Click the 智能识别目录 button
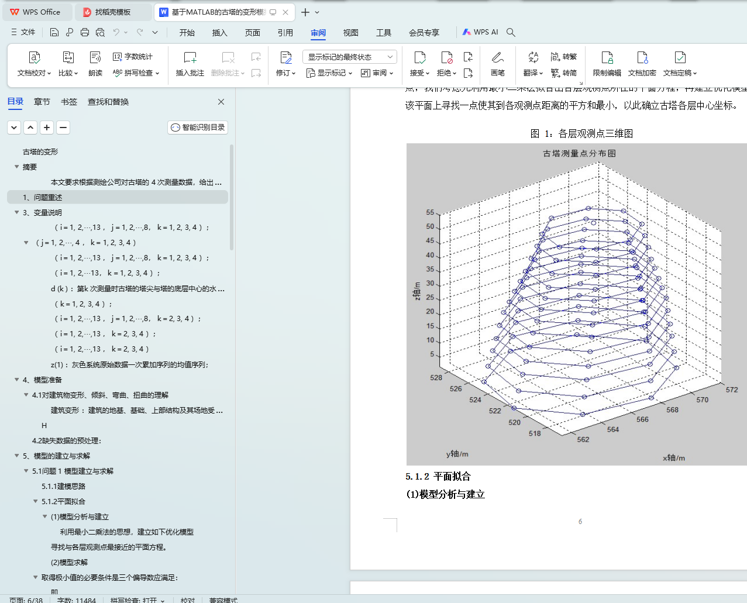The image size is (747, 603). [x=198, y=128]
